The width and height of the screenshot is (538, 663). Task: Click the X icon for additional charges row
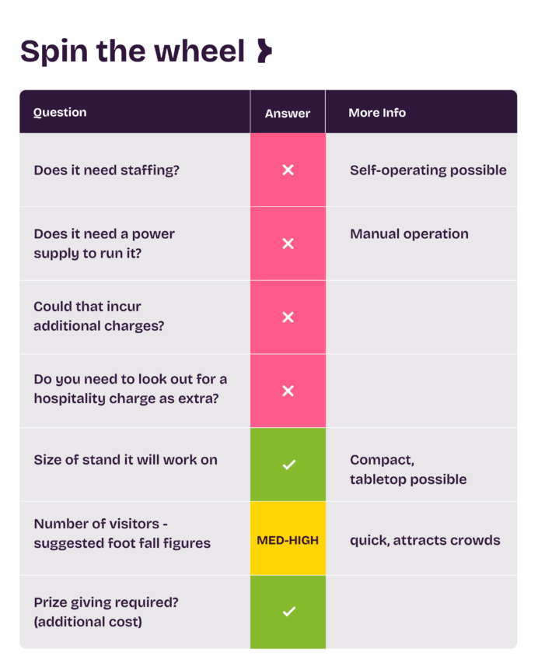pyautogui.click(x=288, y=317)
